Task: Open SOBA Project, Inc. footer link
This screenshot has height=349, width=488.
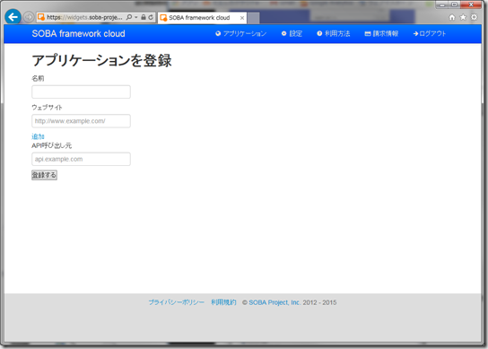Action: 274,302
